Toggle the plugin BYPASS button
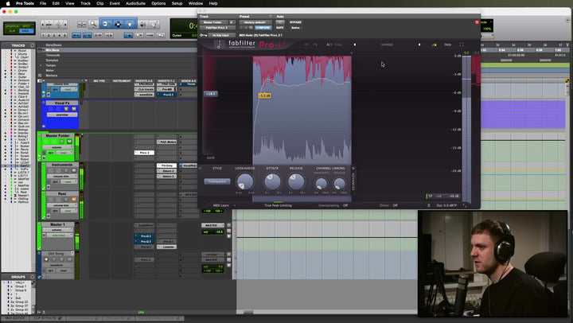This screenshot has width=573, height=323. (295, 22)
